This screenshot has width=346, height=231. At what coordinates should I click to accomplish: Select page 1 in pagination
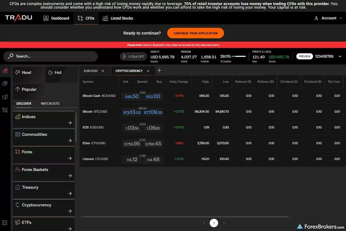click(x=214, y=223)
